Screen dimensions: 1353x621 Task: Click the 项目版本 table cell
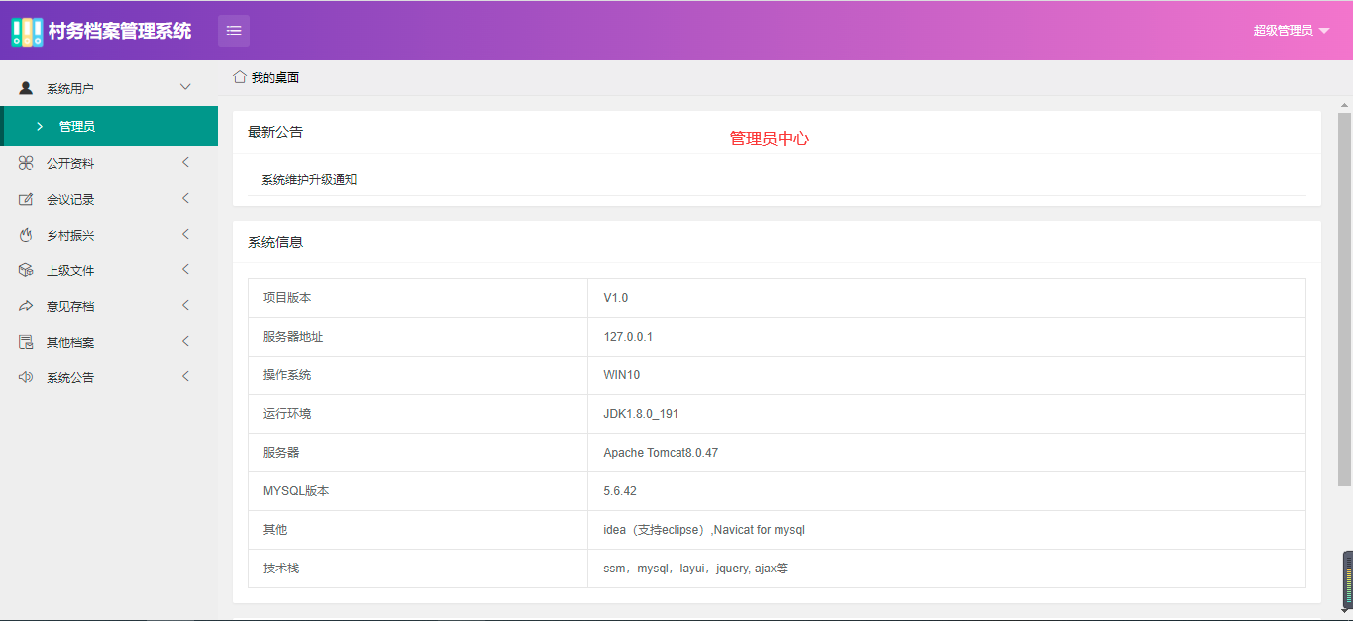point(418,298)
